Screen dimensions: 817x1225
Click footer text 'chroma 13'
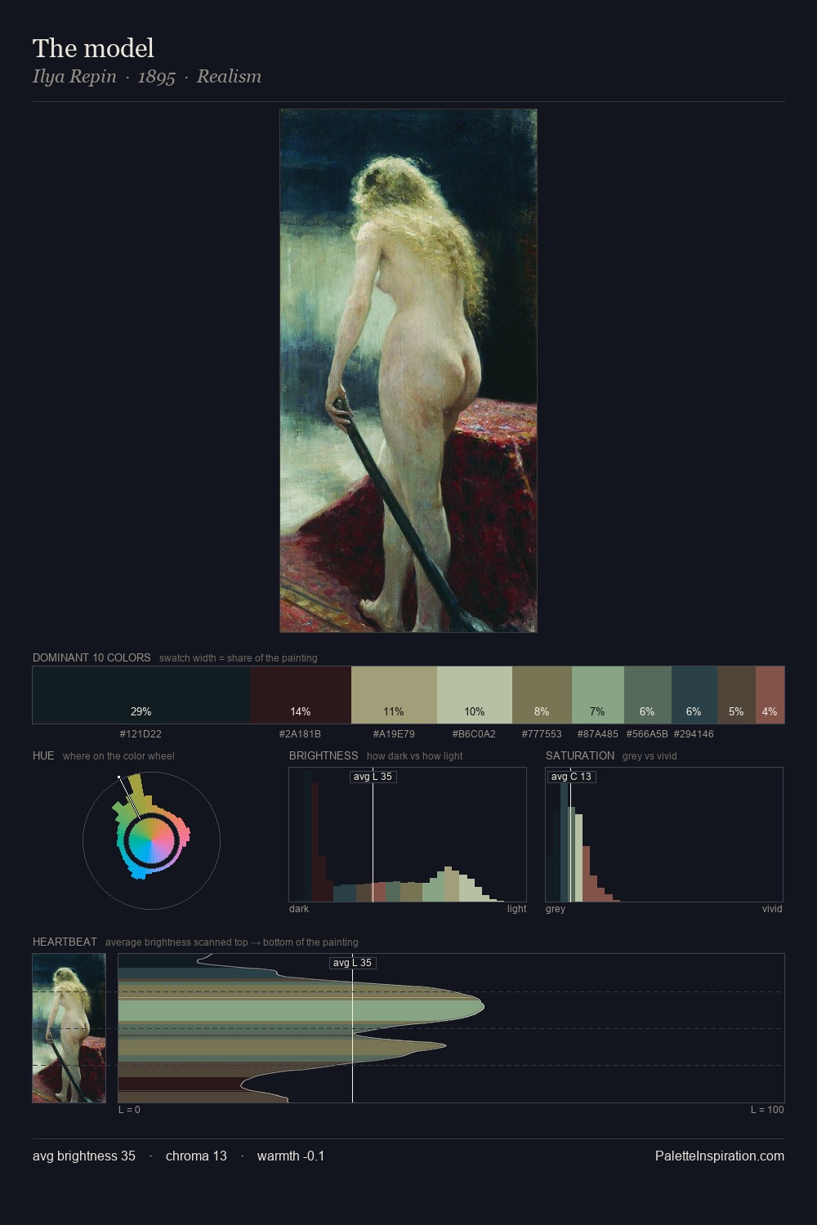coord(196,1156)
